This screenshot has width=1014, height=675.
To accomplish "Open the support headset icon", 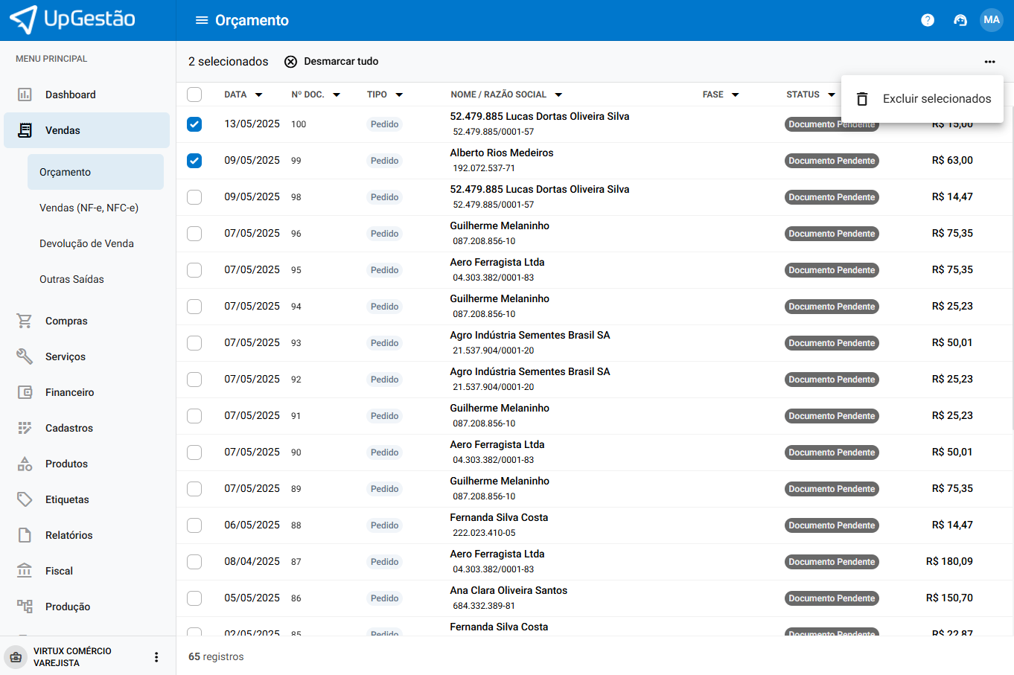I will (960, 20).
